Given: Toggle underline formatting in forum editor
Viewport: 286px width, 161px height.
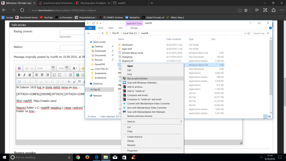Looking at the screenshot, I should click(30, 75).
